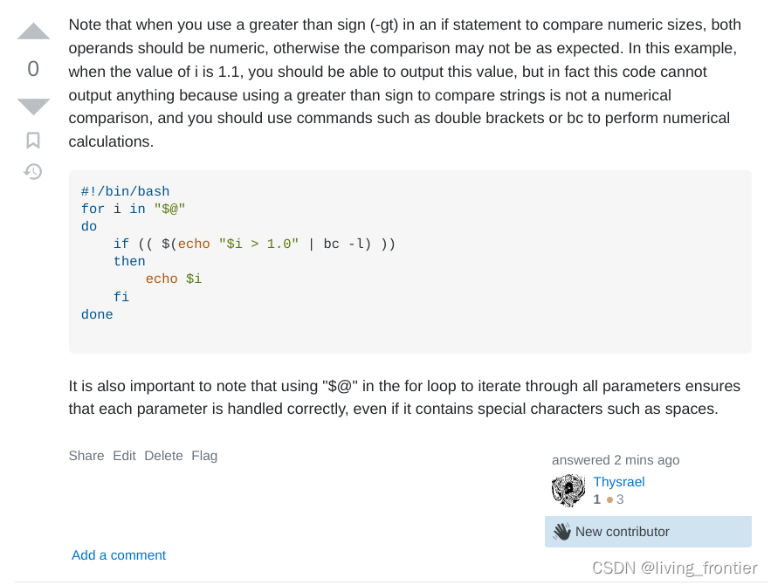This screenshot has height=585, width=771.
Task: Add a comment to this answer
Action: [x=119, y=555]
